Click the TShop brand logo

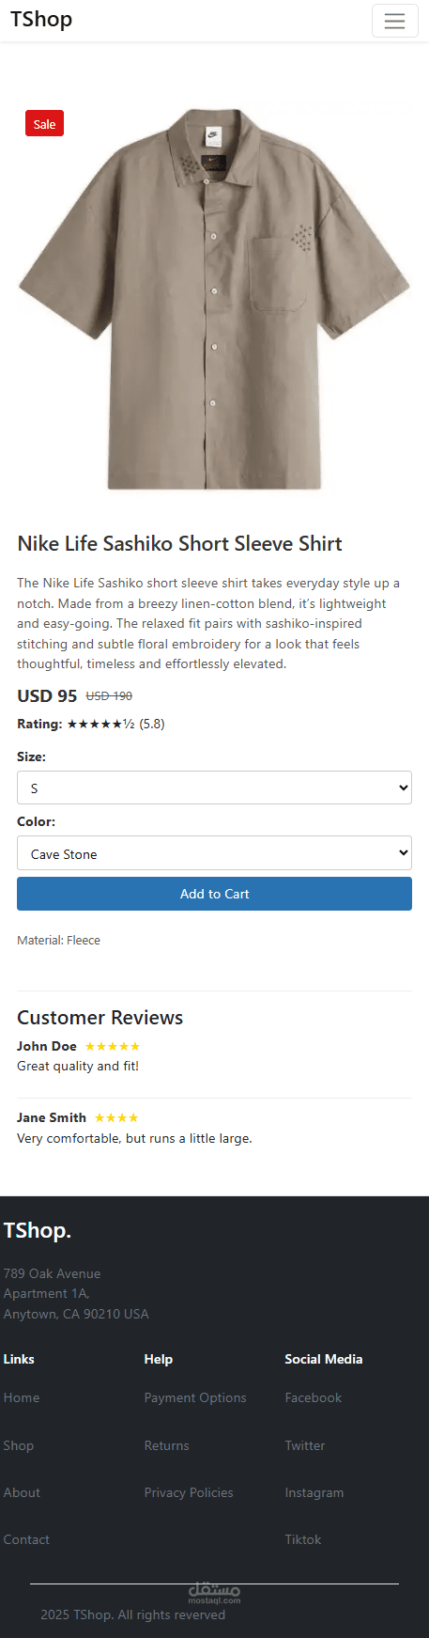41,20
